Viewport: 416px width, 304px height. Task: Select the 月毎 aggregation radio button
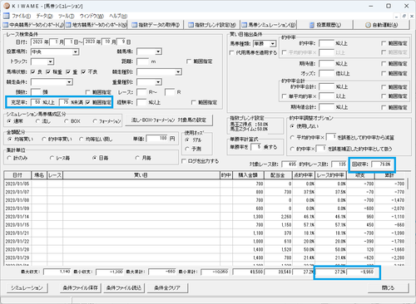point(137,158)
